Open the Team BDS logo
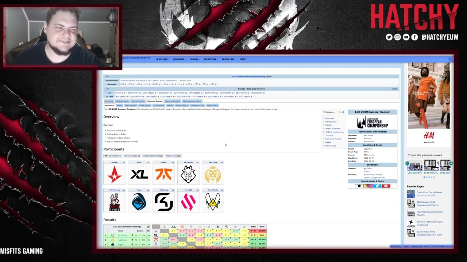The width and height of the screenshot is (467, 262). click(188, 202)
